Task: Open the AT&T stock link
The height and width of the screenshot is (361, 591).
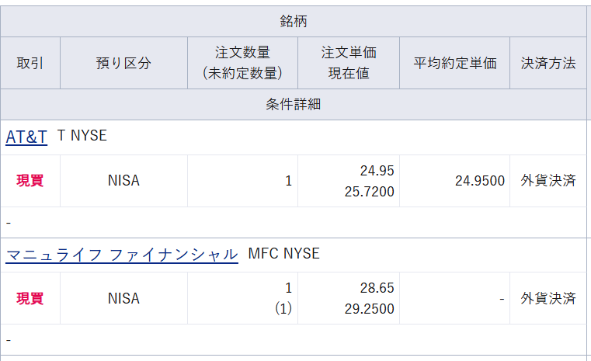Action: 26,137
